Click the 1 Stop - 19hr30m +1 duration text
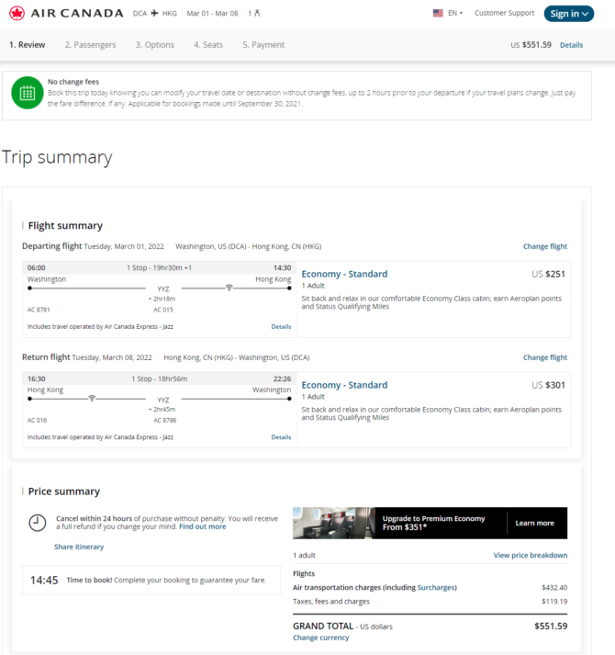 tap(159, 267)
